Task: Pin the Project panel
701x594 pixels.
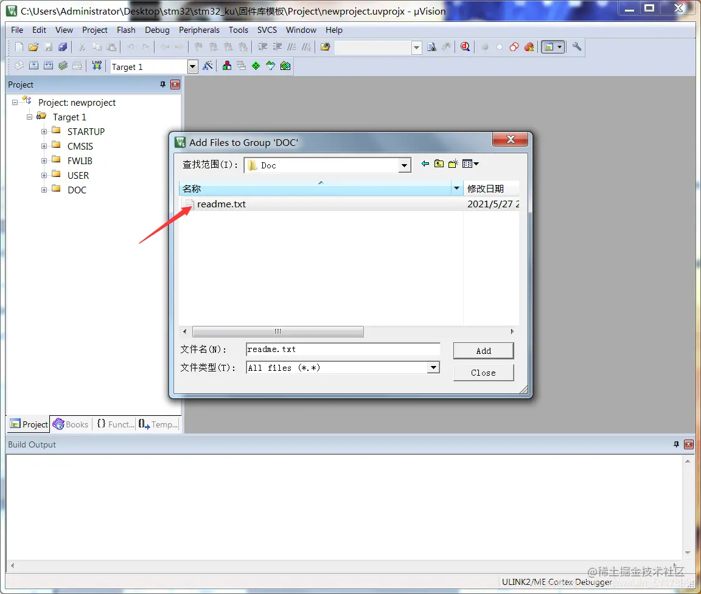Action: (x=162, y=85)
